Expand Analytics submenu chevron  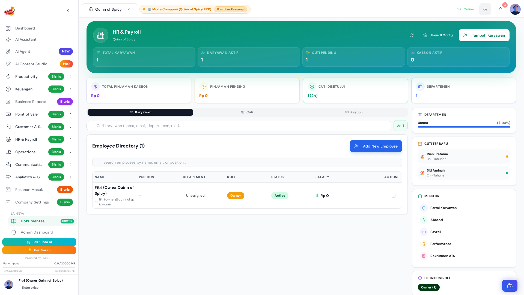coord(71,177)
